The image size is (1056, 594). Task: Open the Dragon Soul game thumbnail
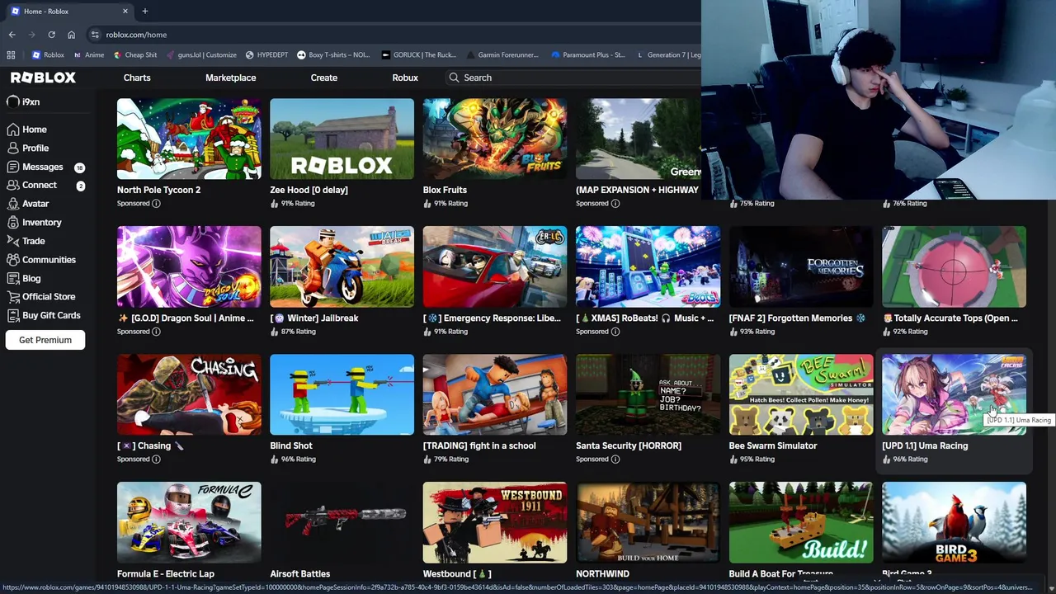[189, 266]
